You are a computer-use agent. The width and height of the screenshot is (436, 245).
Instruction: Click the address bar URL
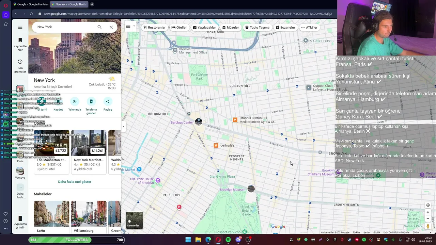click(x=188, y=14)
